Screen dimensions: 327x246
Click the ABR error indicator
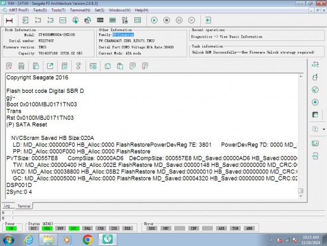221,229
